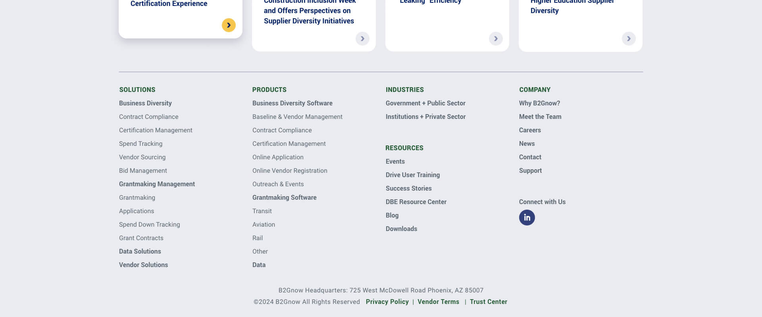Open Meet the Team link
The width and height of the screenshot is (762, 317).
[540, 116]
